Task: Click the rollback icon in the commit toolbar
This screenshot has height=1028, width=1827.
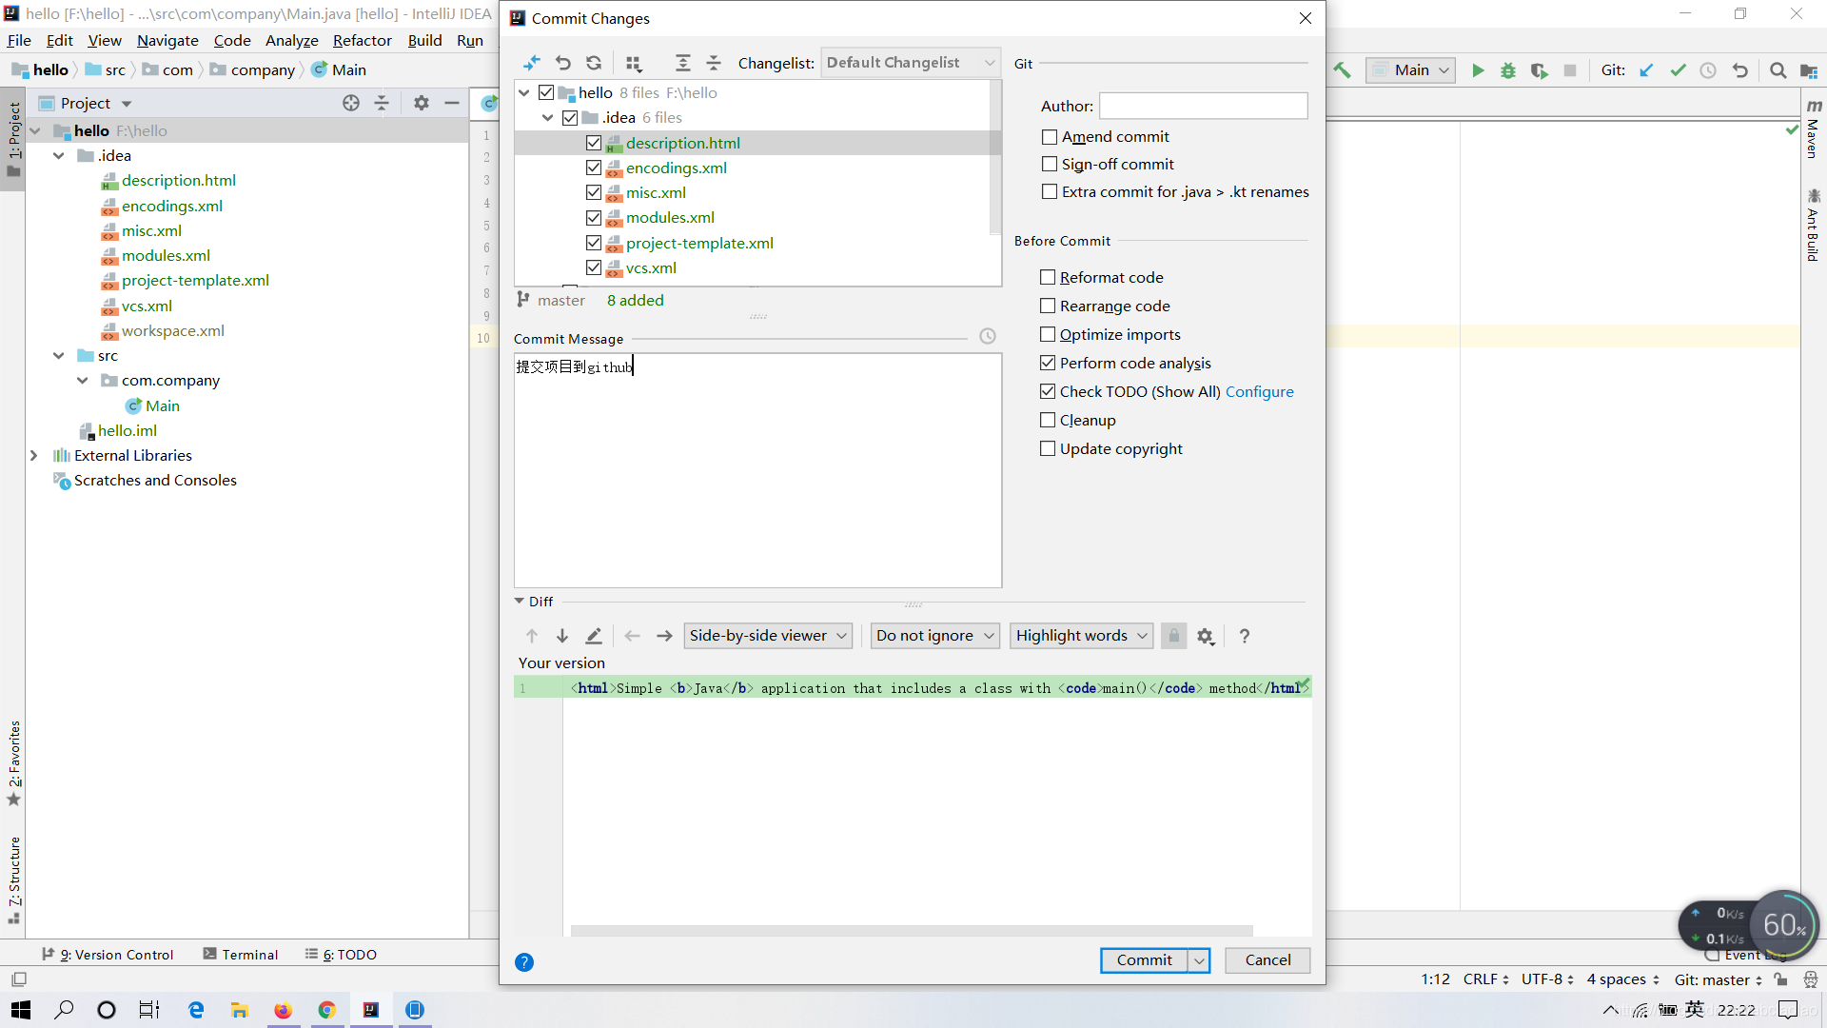Action: click(x=563, y=63)
